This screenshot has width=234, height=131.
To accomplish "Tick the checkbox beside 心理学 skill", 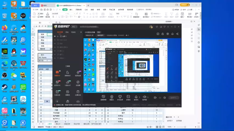I will point(108,110).
